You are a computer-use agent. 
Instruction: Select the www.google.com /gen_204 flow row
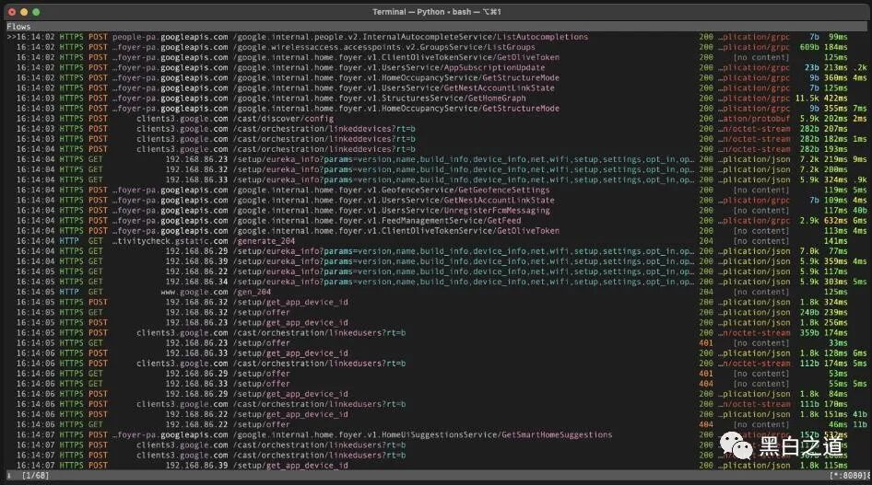click(x=436, y=292)
